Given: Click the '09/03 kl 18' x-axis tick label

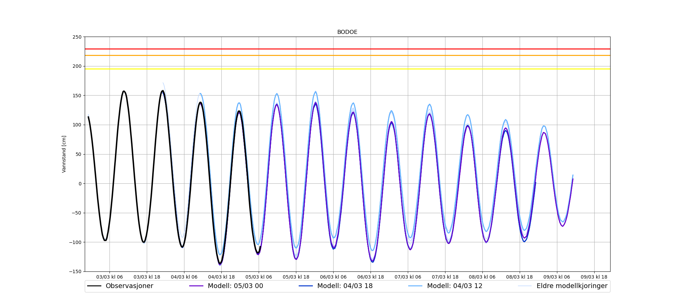Looking at the screenshot, I should pyautogui.click(x=594, y=277).
